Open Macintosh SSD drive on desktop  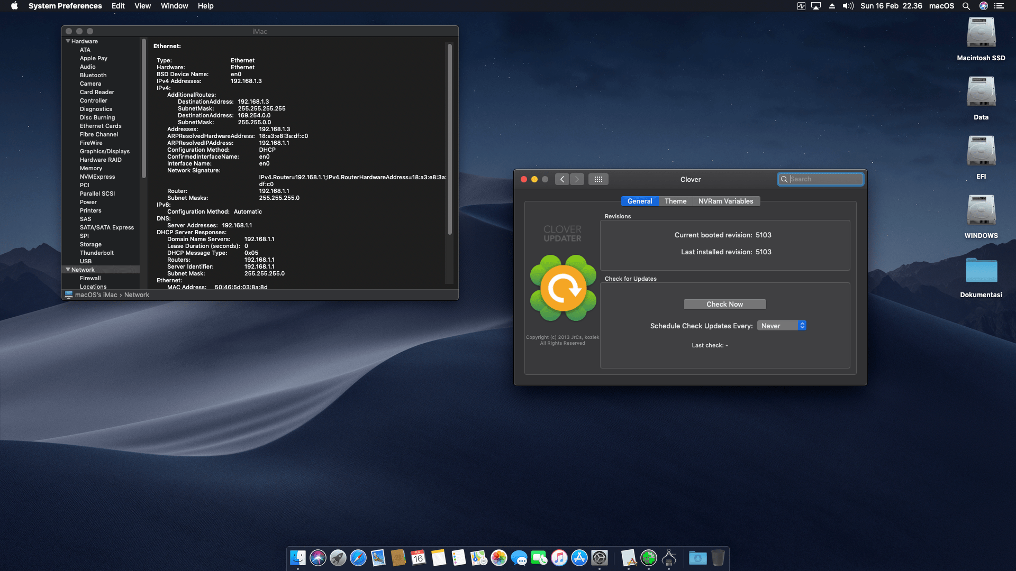981,33
